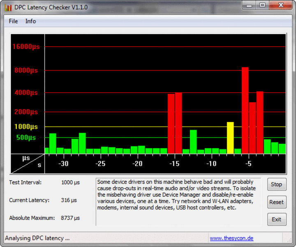Click the Test Interval value 1000 µs

(x=70, y=182)
